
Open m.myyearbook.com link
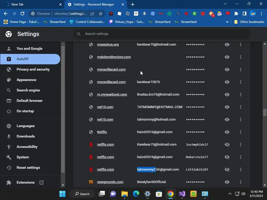[112, 95]
